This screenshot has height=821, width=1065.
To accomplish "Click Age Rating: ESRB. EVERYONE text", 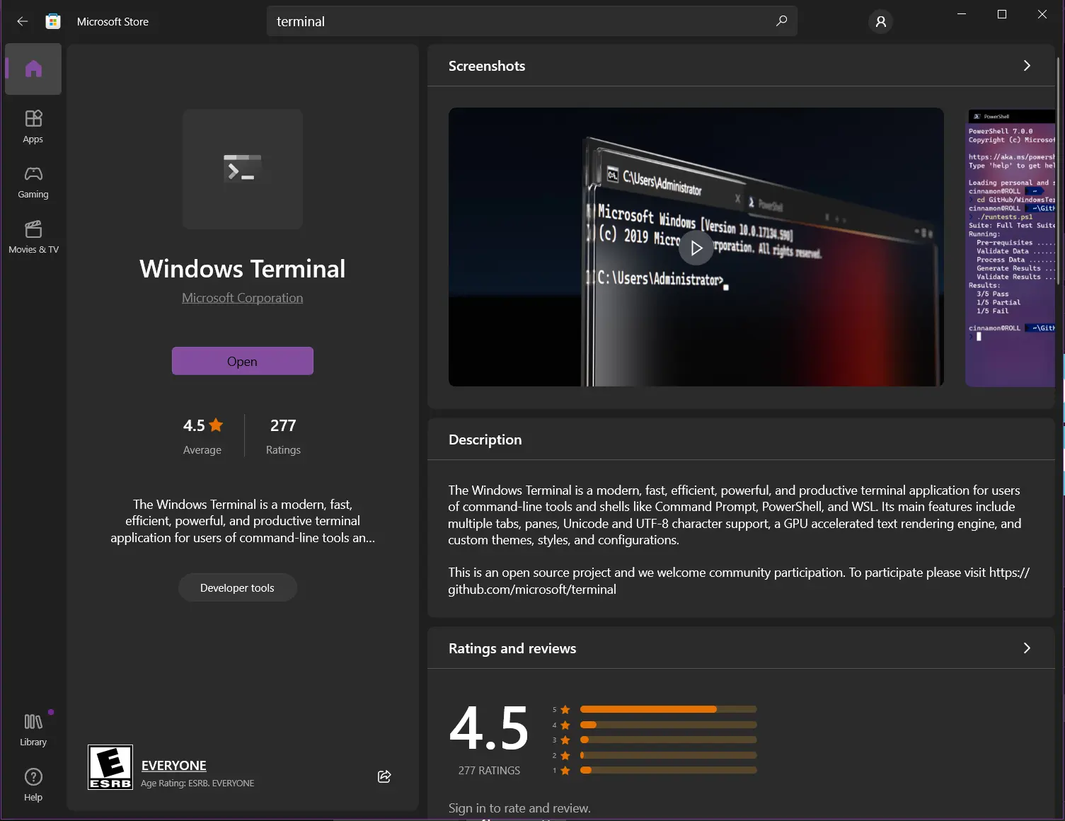I will [197, 783].
